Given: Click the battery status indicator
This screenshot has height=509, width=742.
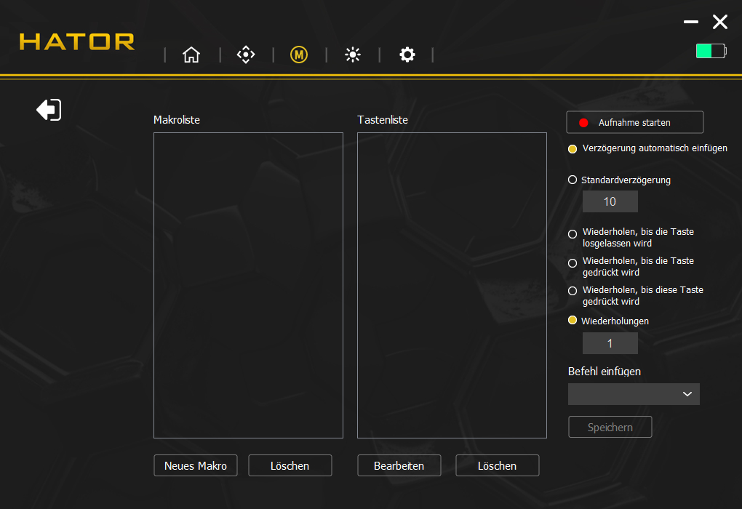Looking at the screenshot, I should tap(710, 51).
